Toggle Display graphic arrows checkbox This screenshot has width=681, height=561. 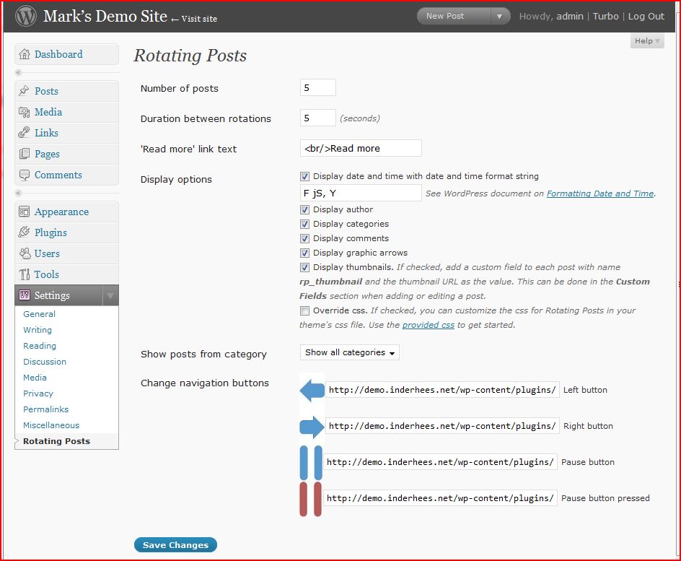pyautogui.click(x=304, y=253)
